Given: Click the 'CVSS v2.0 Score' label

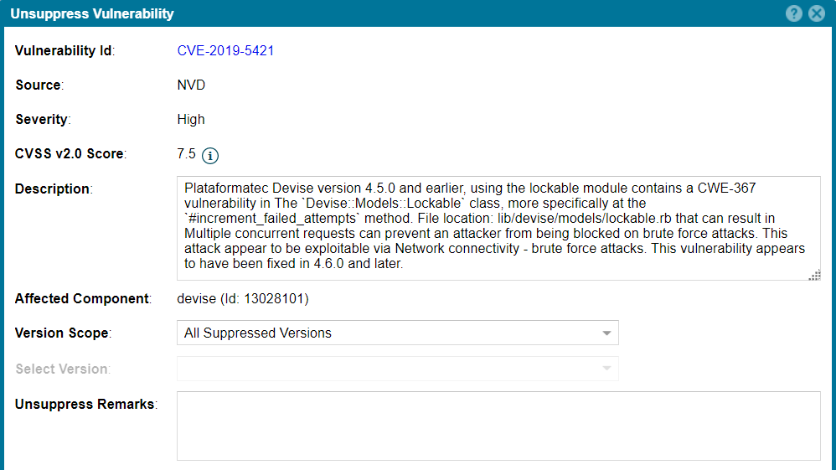Looking at the screenshot, I should (70, 154).
